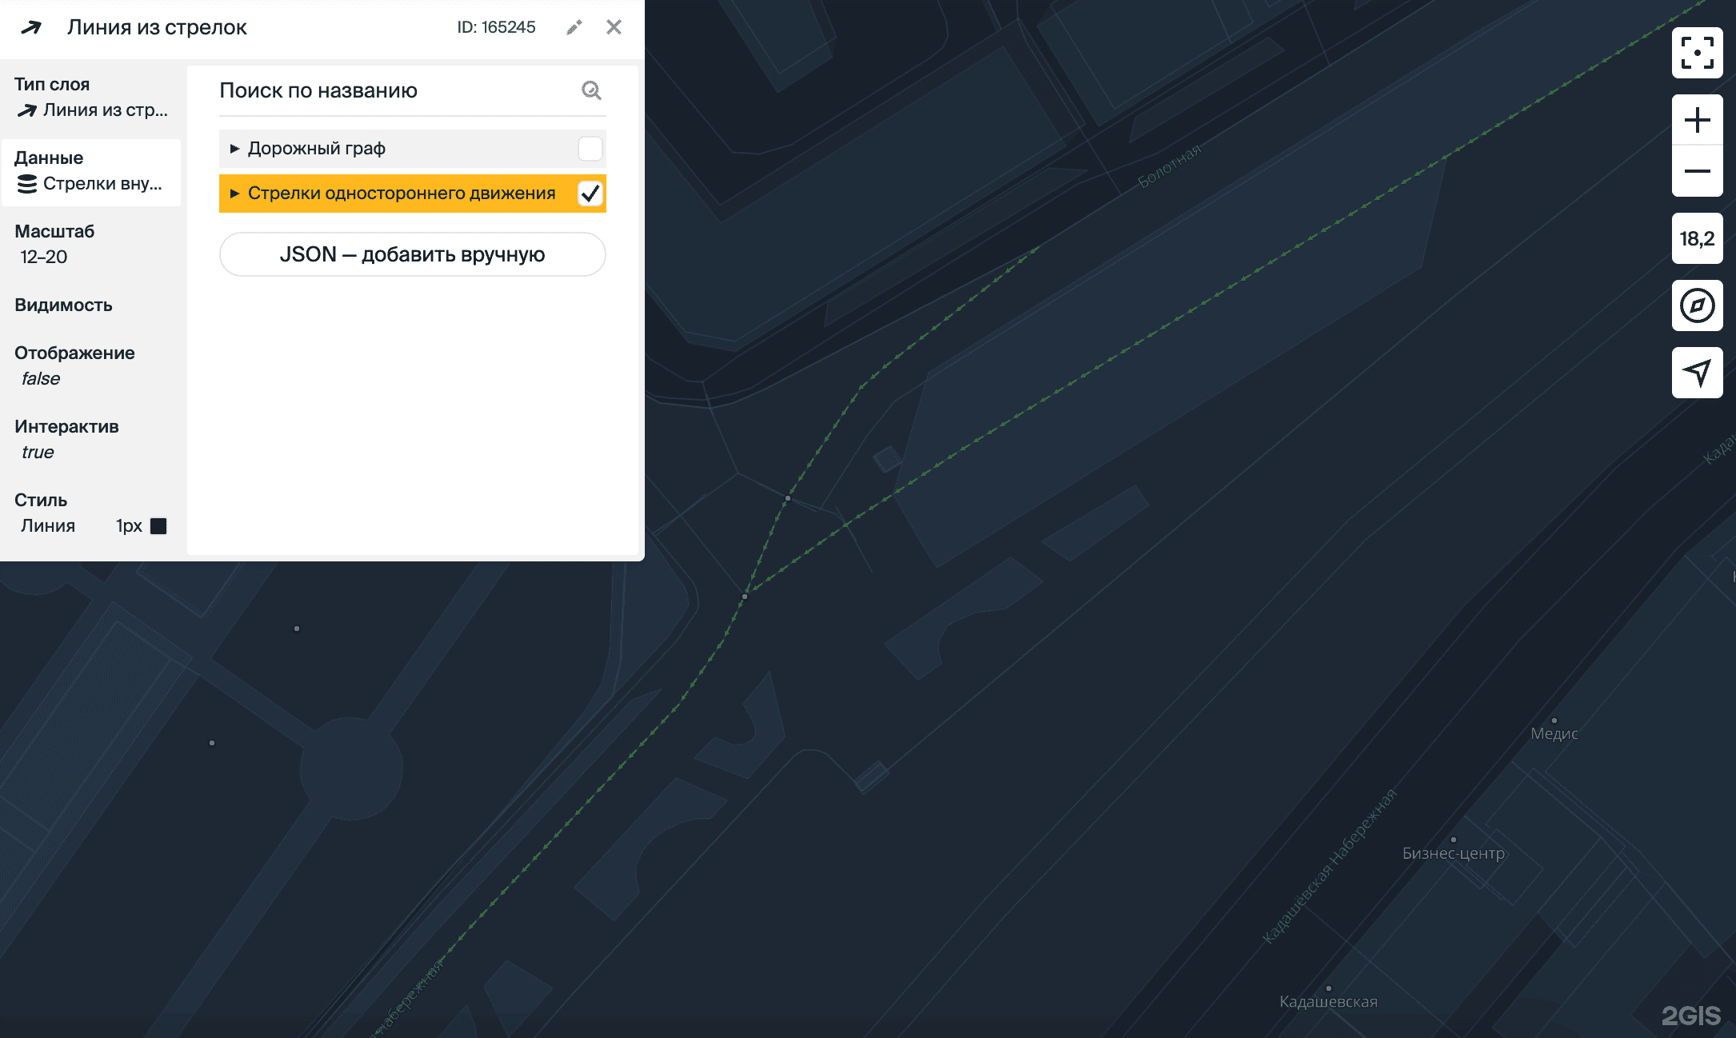
Task: Click the fullscreen map icon
Action: 1697,53
